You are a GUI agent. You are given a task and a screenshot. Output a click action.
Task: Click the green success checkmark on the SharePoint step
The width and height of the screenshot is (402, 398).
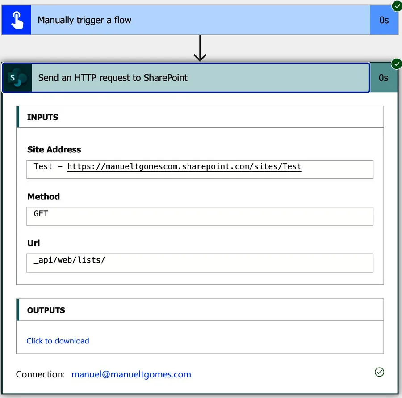(x=397, y=64)
